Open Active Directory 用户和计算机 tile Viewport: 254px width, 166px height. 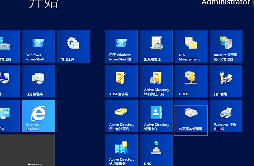(x=121, y=116)
